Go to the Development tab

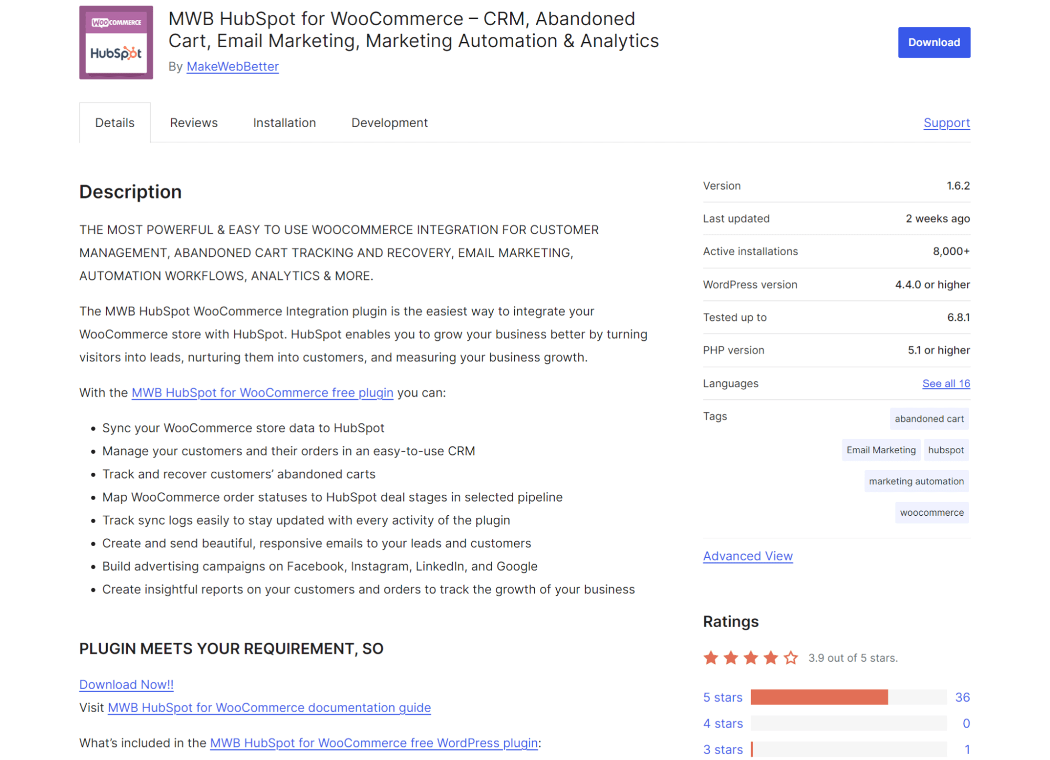pyautogui.click(x=389, y=122)
